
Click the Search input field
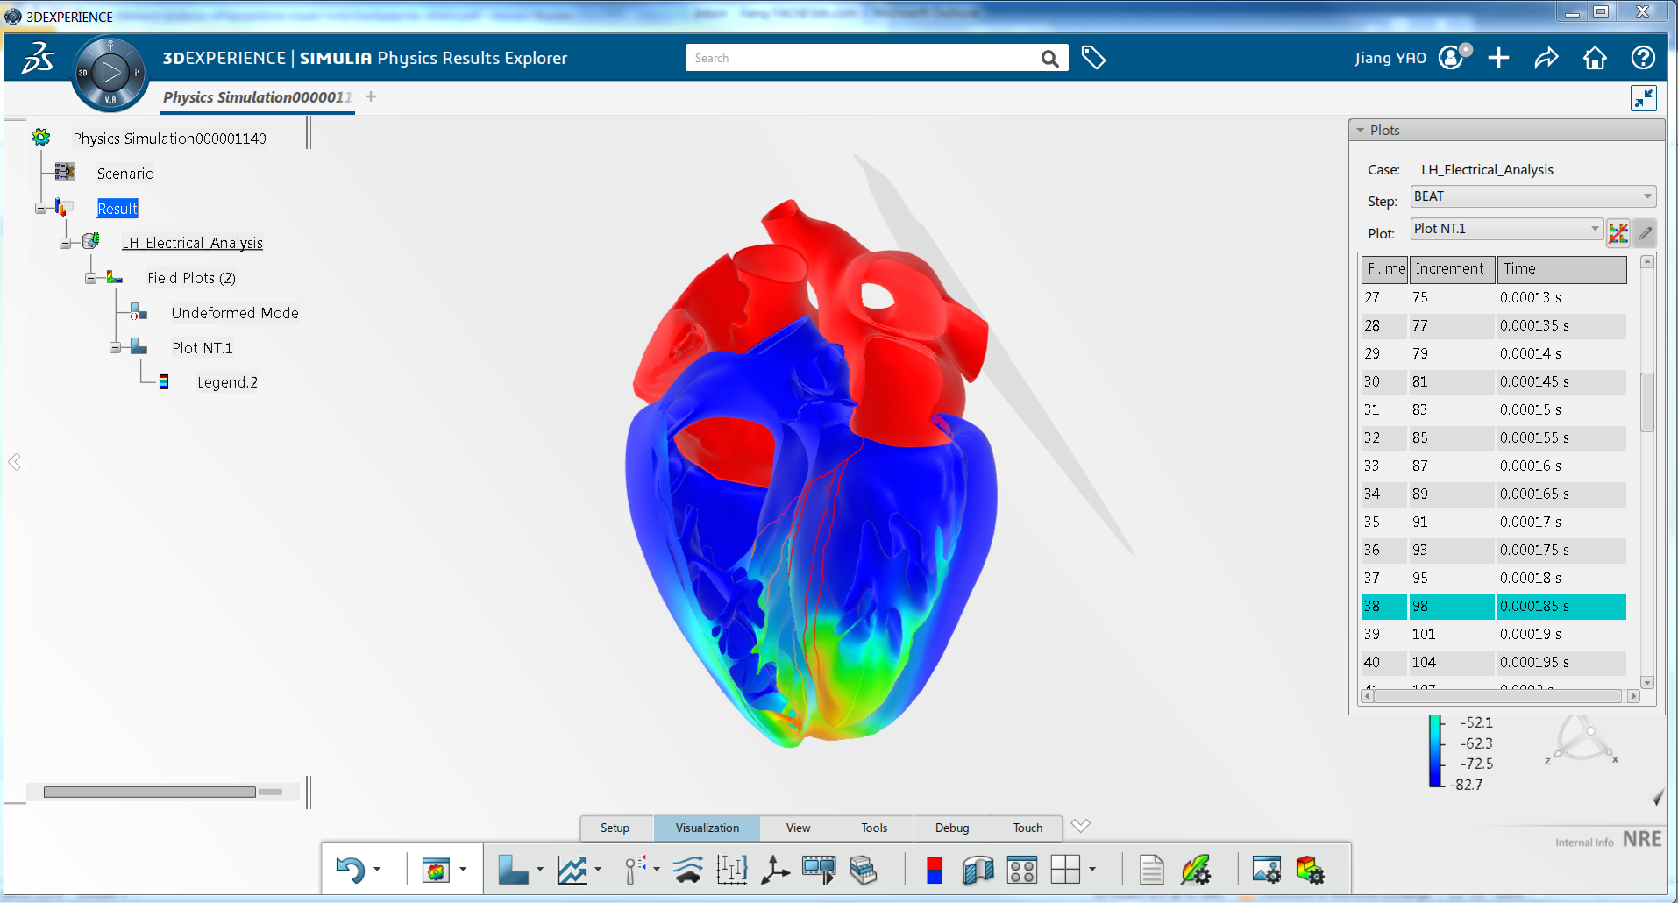tap(864, 58)
